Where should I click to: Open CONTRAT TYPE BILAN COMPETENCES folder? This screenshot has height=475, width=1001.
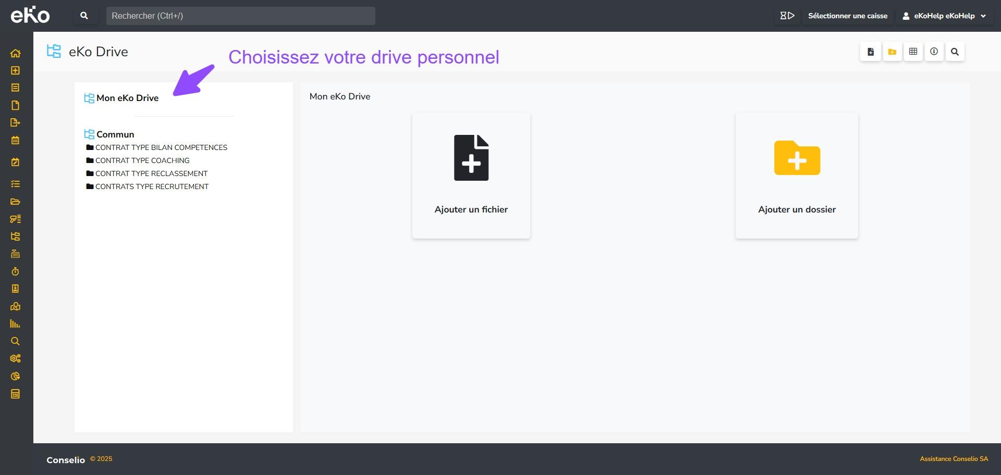[x=161, y=147]
